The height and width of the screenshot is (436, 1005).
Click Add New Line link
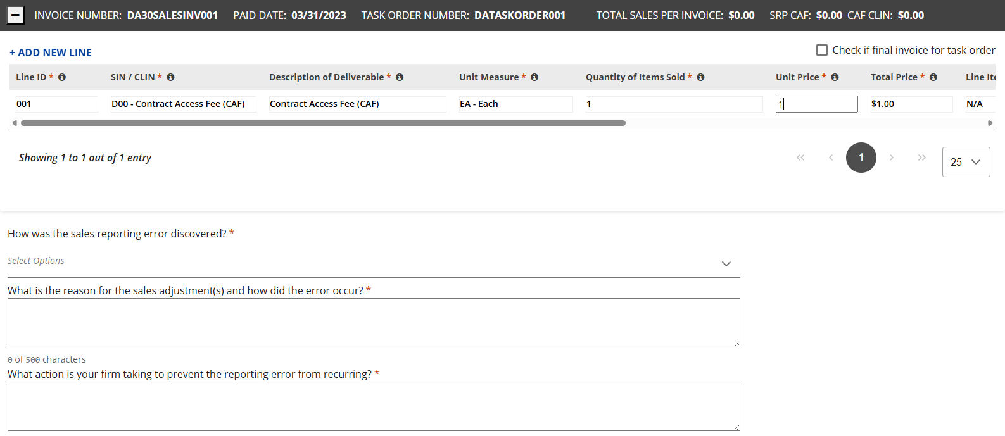51,53
